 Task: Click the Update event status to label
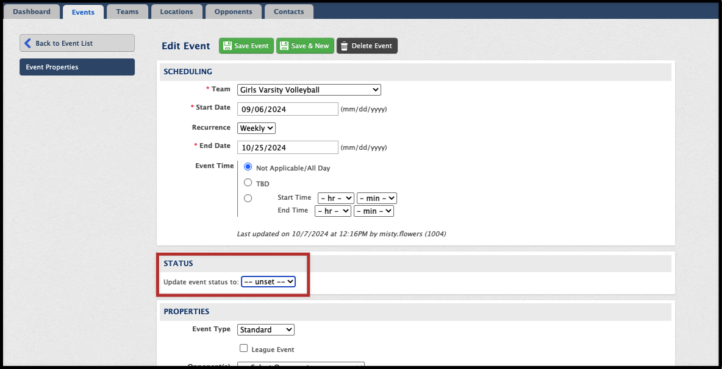pyautogui.click(x=201, y=282)
